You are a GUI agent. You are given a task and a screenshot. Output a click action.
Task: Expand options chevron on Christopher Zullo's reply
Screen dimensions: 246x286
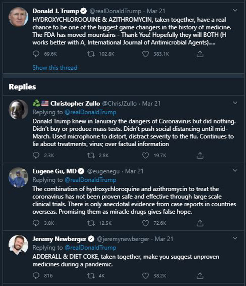click(x=235, y=103)
